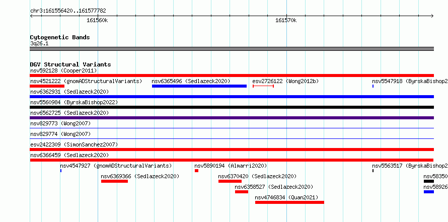The width and height of the screenshot is (448, 222).
Task: Open nsv5547918 (ByrskaBishop) label
Action: [410, 81]
